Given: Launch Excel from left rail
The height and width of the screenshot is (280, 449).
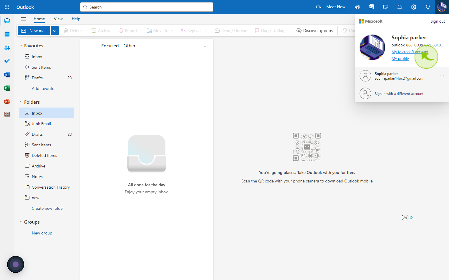Looking at the screenshot, I should pos(7,88).
